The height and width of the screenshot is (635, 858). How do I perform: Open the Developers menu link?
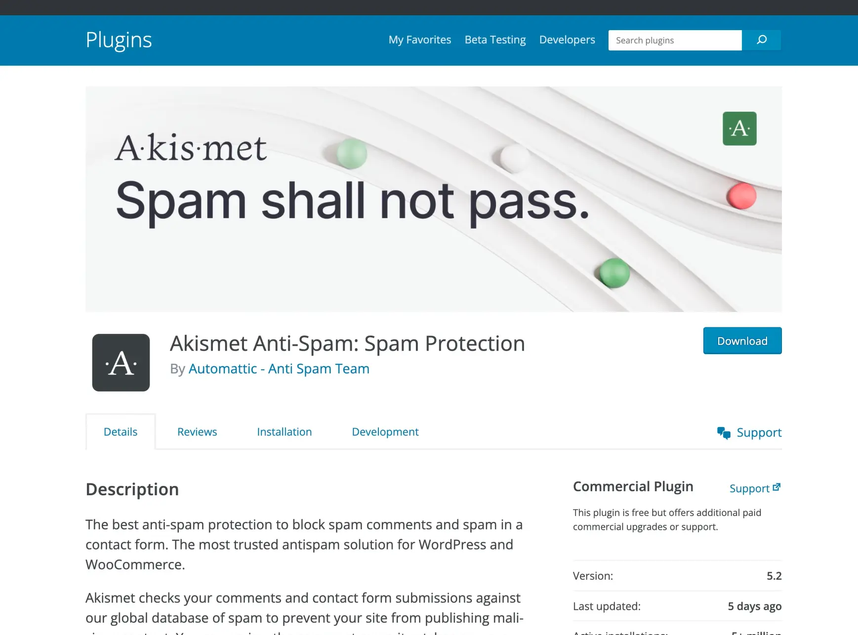click(x=567, y=40)
